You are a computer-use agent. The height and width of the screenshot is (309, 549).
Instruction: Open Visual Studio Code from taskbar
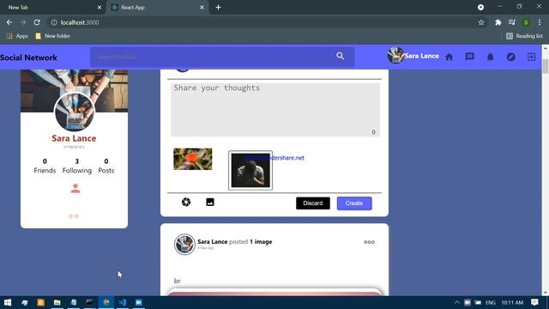(x=122, y=302)
